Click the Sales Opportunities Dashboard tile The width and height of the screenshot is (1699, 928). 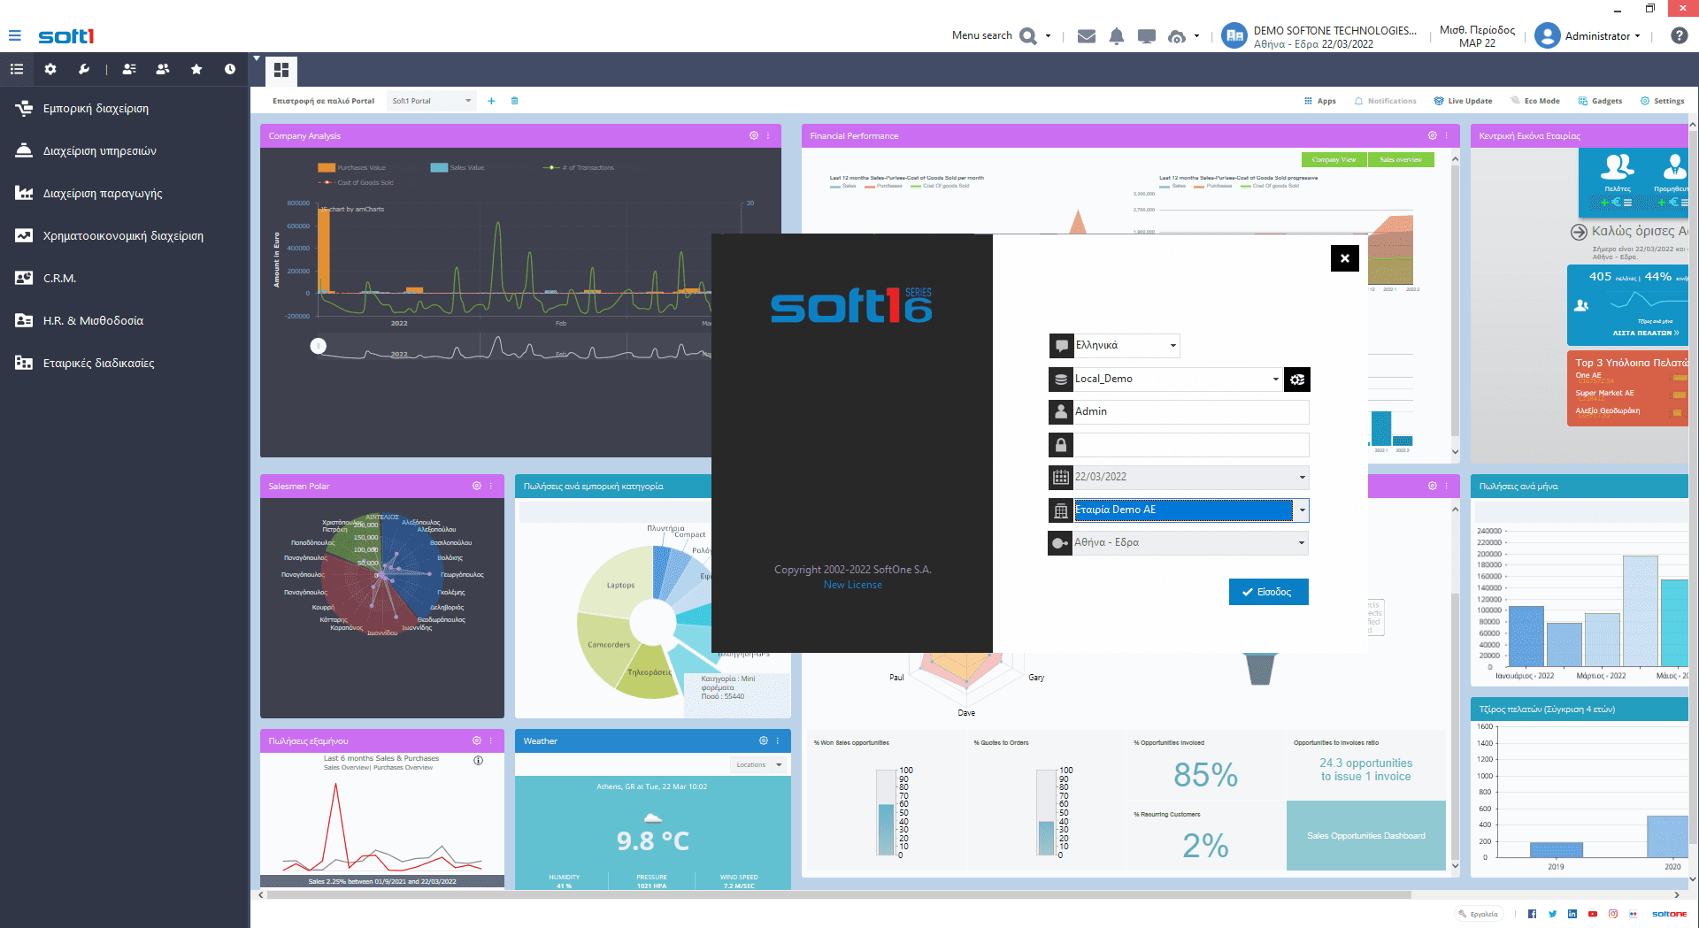tap(1365, 835)
